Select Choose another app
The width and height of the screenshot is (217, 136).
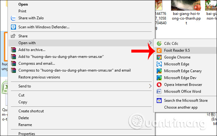click(181, 107)
